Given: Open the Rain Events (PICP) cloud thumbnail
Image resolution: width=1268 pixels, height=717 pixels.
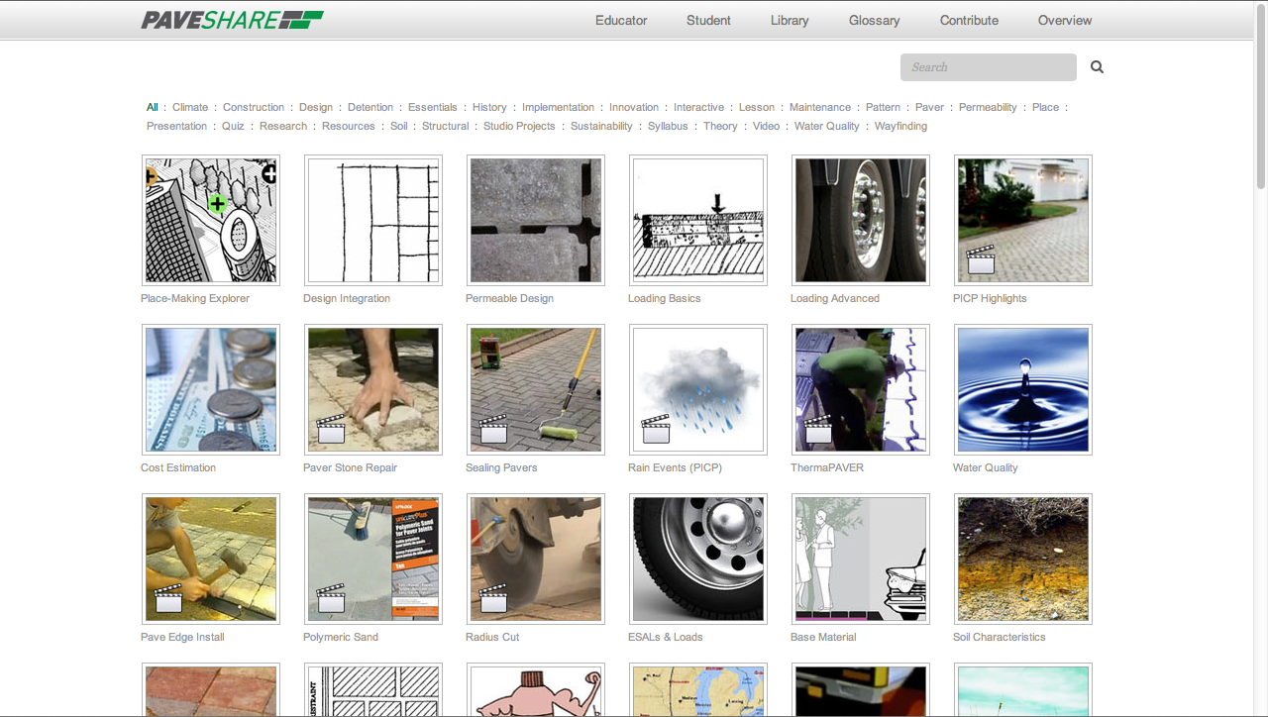Looking at the screenshot, I should coord(698,389).
